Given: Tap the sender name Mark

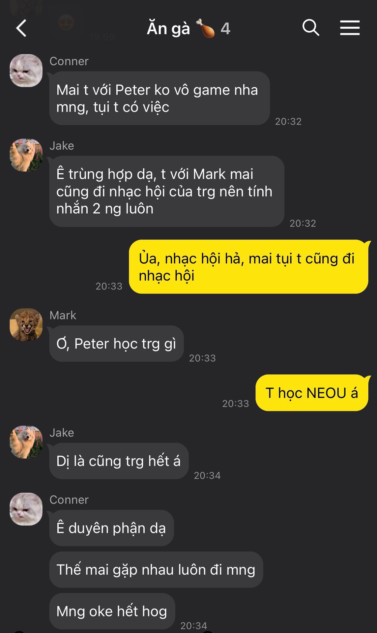Looking at the screenshot, I should (63, 316).
